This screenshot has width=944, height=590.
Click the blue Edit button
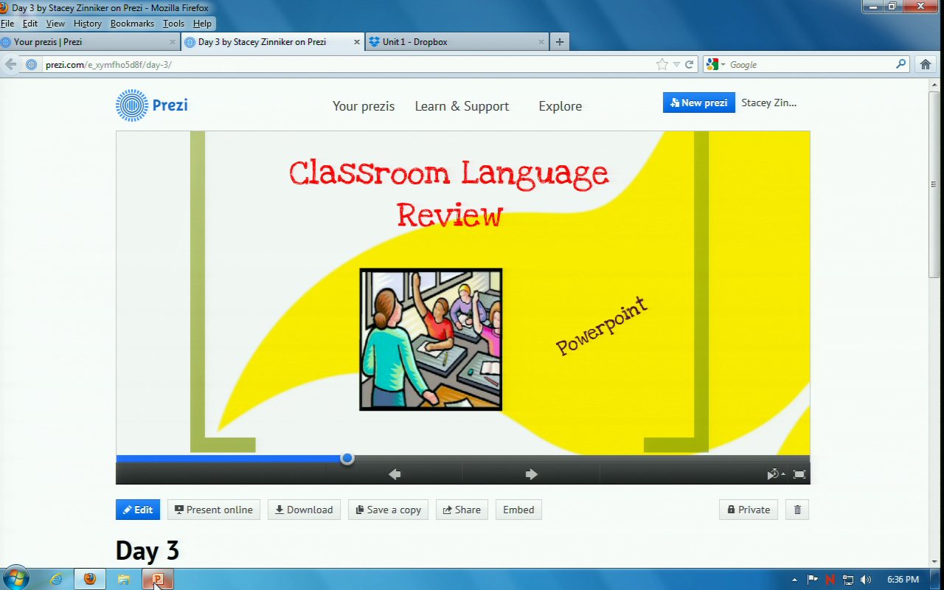138,510
